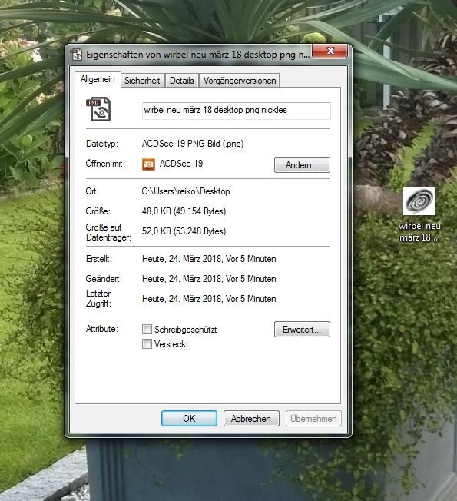Click the ACDSee 19 application icon
The width and height of the screenshot is (457, 501).
click(x=148, y=164)
